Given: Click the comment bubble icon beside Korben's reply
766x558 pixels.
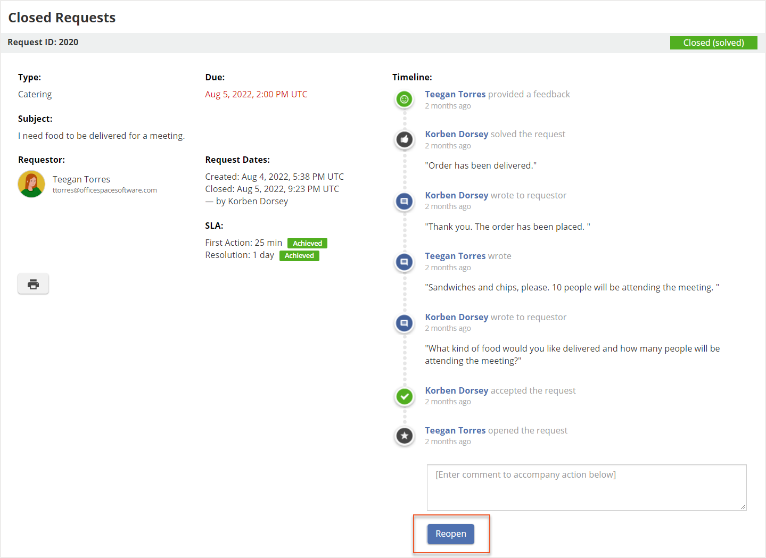Looking at the screenshot, I should click(x=404, y=201).
